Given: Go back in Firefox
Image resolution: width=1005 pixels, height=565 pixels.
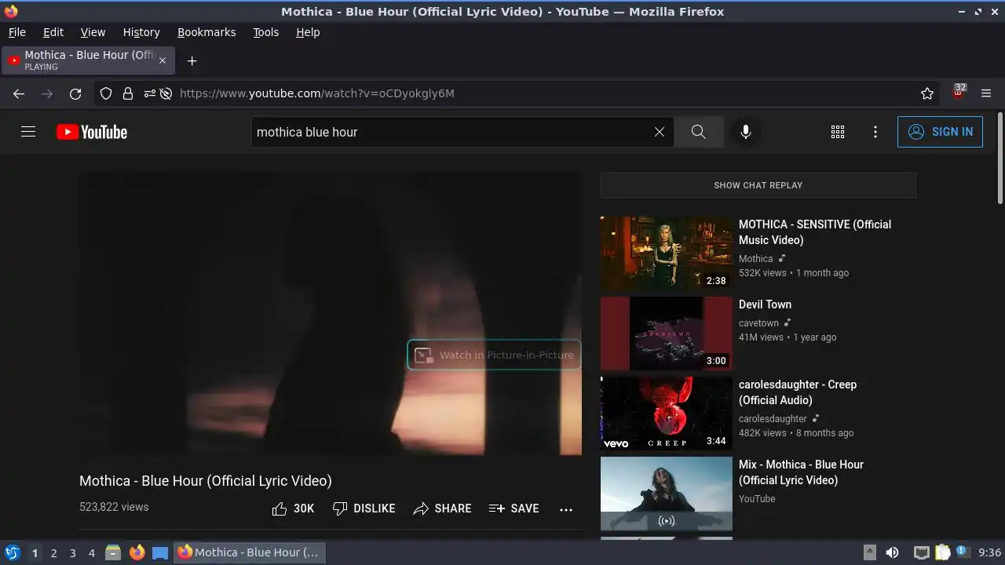Looking at the screenshot, I should (19, 93).
